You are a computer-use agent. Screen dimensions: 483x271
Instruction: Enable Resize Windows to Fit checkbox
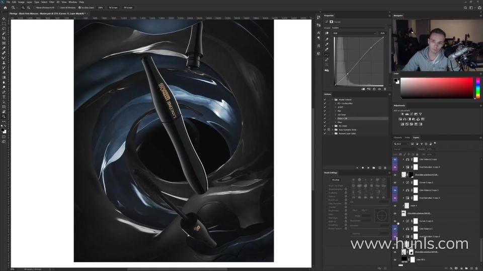35,8
